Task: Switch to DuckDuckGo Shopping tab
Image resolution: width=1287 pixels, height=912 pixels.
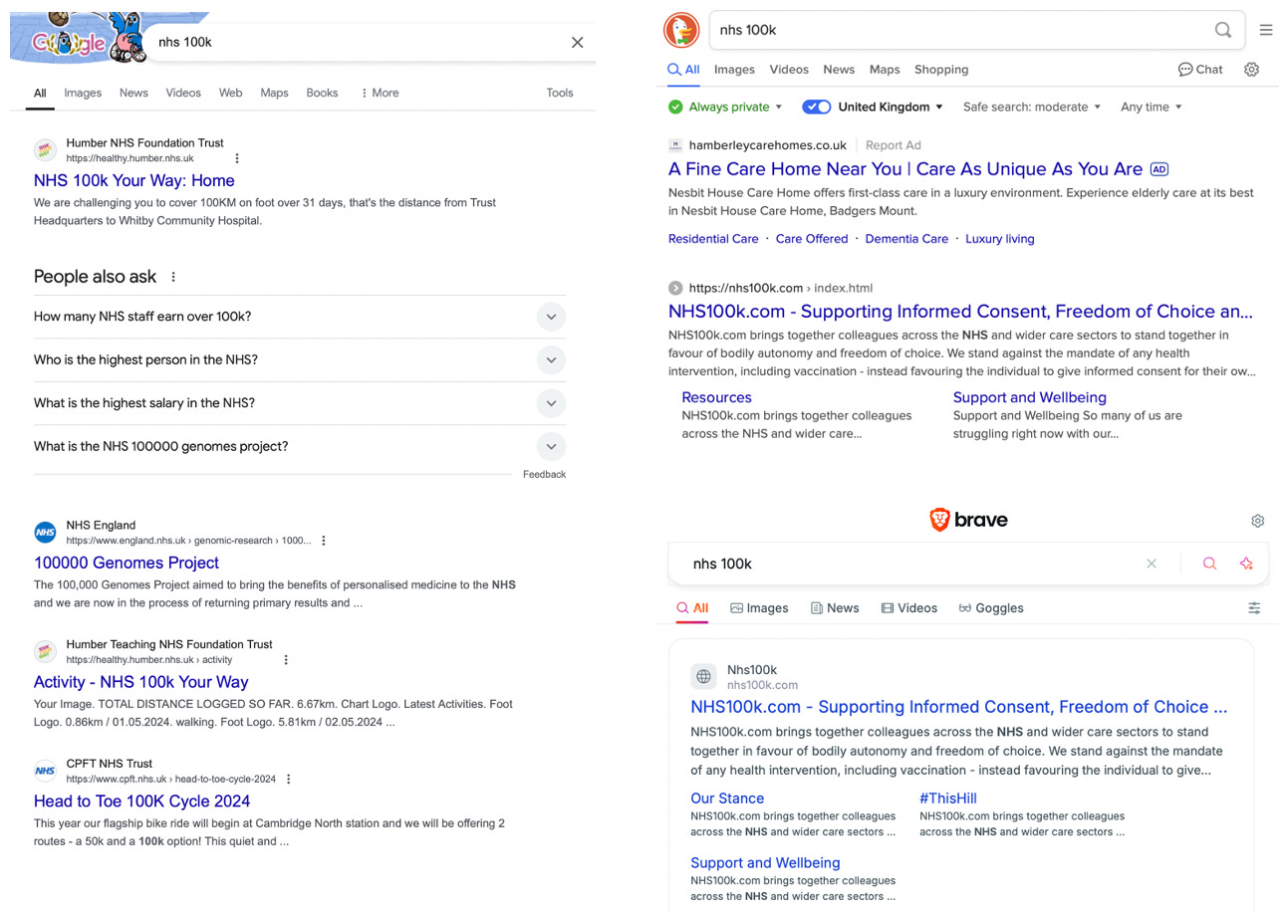Action: tap(941, 70)
